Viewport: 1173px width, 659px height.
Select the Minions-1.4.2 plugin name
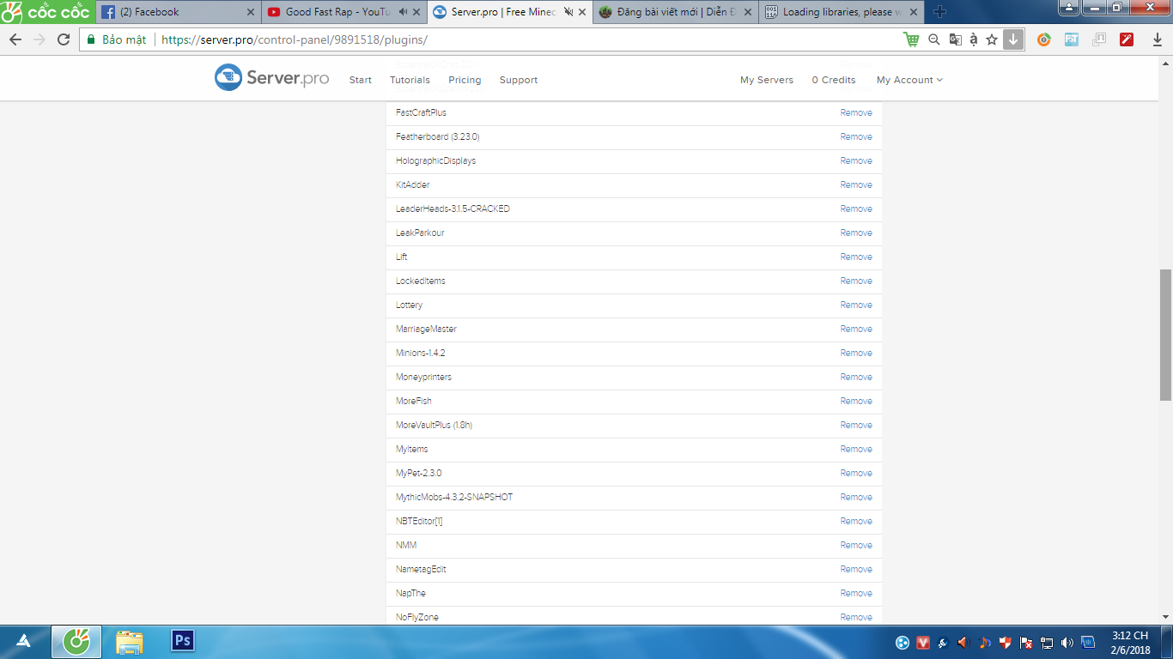click(x=421, y=353)
